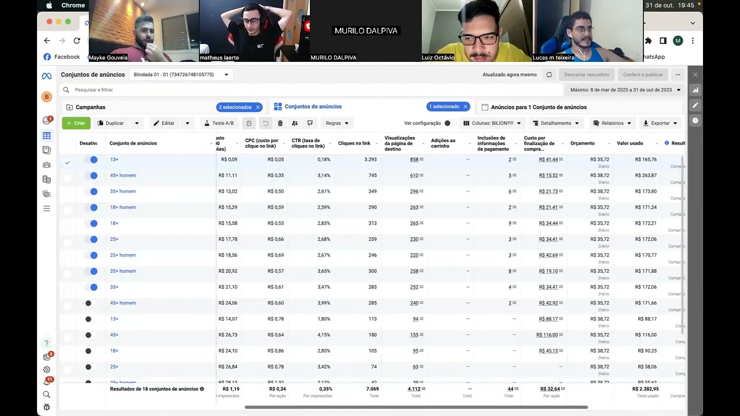740x416 pixels.
Task: Open Chrome extensions puzzle icon
Action: point(648,40)
